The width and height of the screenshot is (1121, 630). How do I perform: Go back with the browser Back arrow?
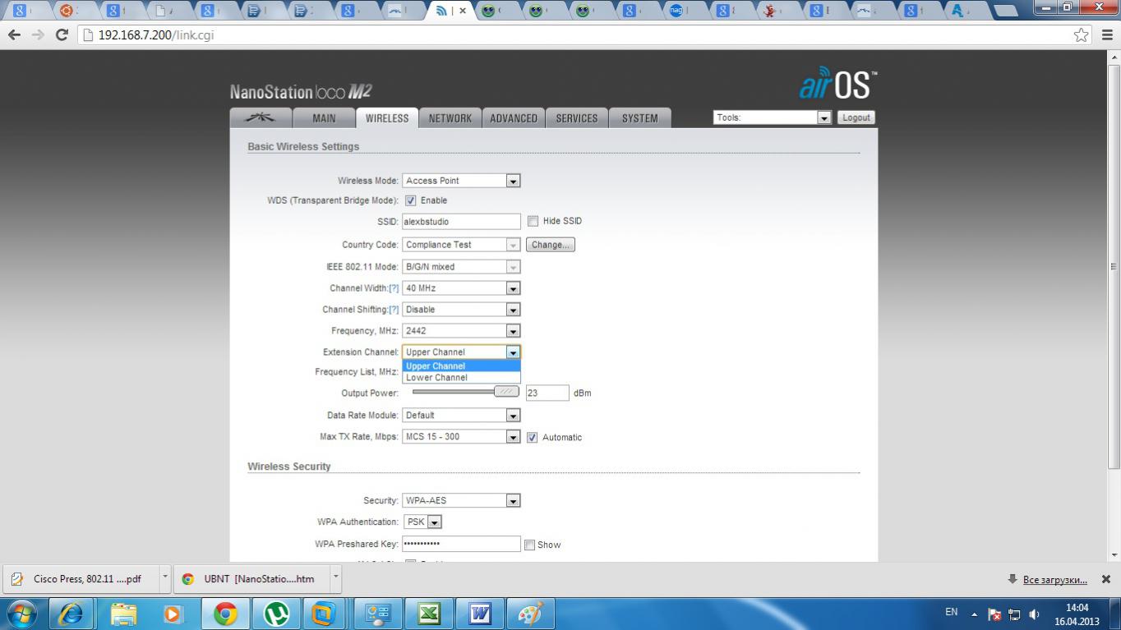coord(14,35)
